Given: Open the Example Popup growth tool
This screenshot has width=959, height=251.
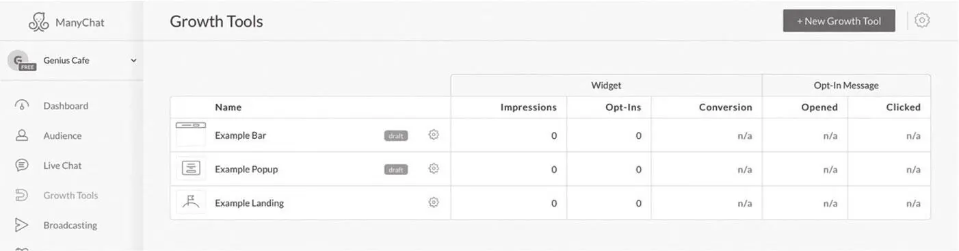Looking at the screenshot, I should pos(246,169).
